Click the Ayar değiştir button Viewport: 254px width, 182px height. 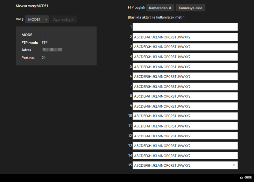click(x=63, y=19)
